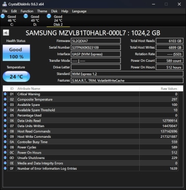Click status dot for Error Information Log Entries
The width and height of the screenshot is (186, 190).
5,168
